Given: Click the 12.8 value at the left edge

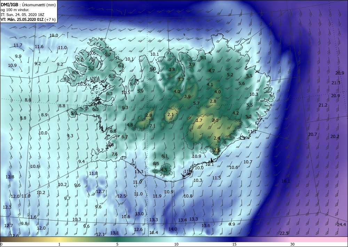Looking at the screenshot, I should pos(10,177).
